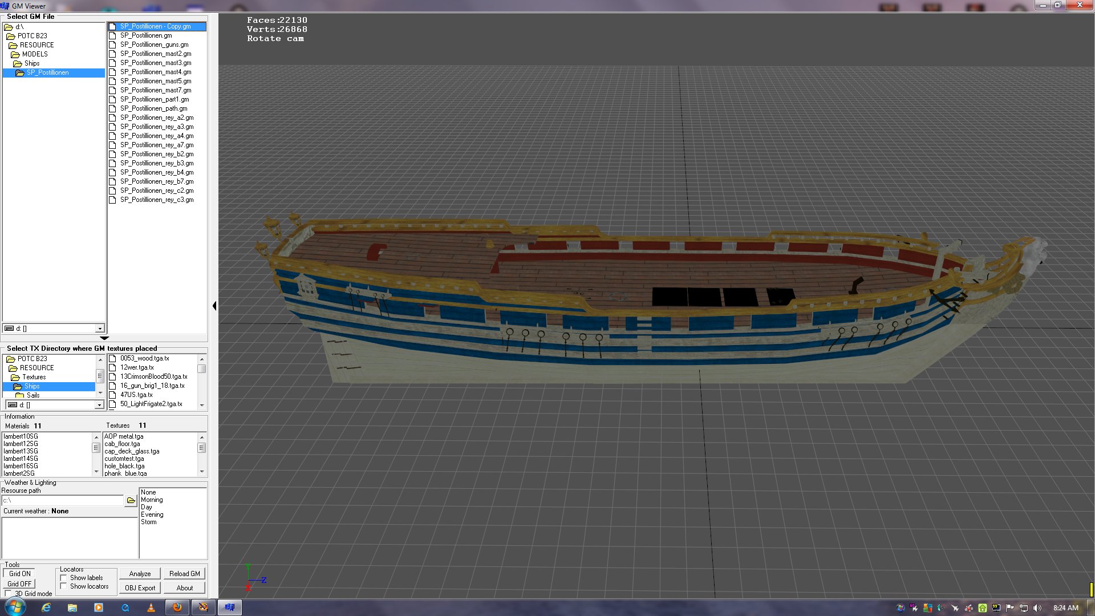Screen dimensions: 1095x616
Task: Select cab_floor.tga in the textures list
Action: [x=122, y=444]
